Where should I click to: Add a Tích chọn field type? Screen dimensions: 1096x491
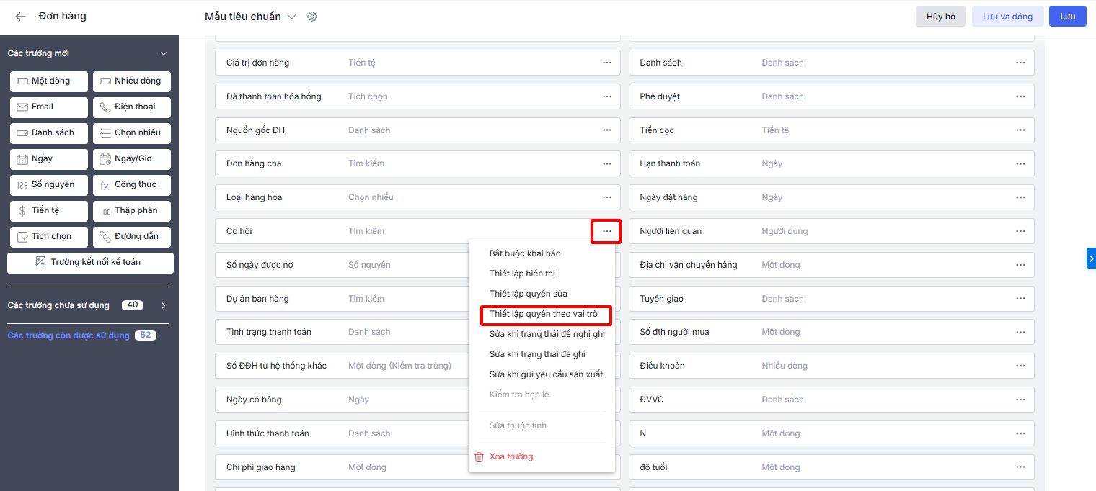[x=49, y=237]
